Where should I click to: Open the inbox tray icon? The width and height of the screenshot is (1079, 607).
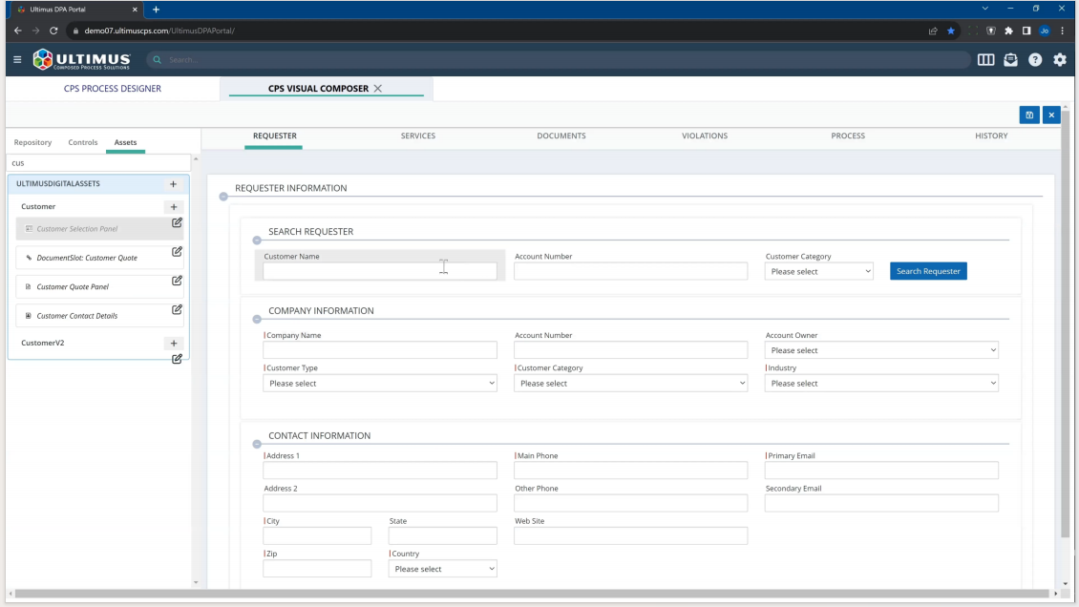pos(1010,60)
